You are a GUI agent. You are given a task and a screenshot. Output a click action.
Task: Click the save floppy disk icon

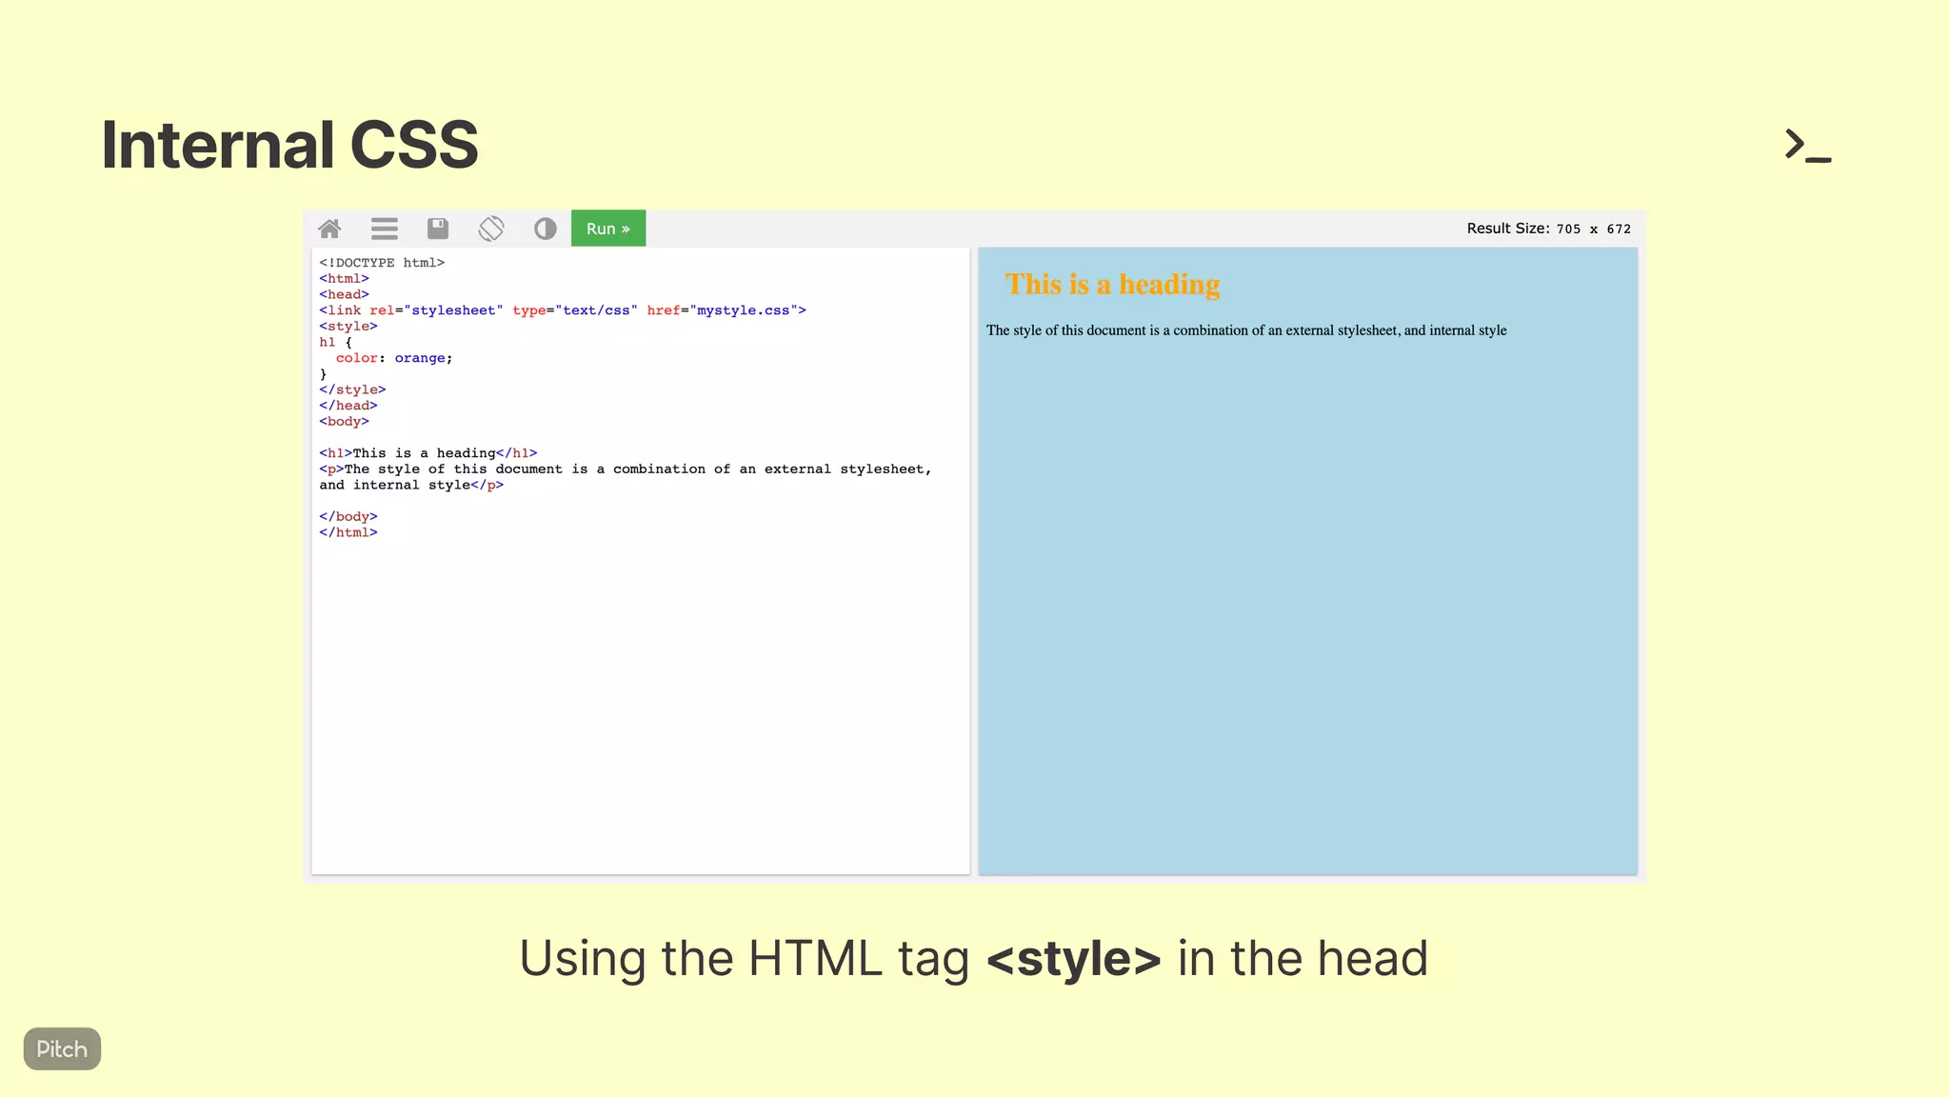tap(438, 229)
